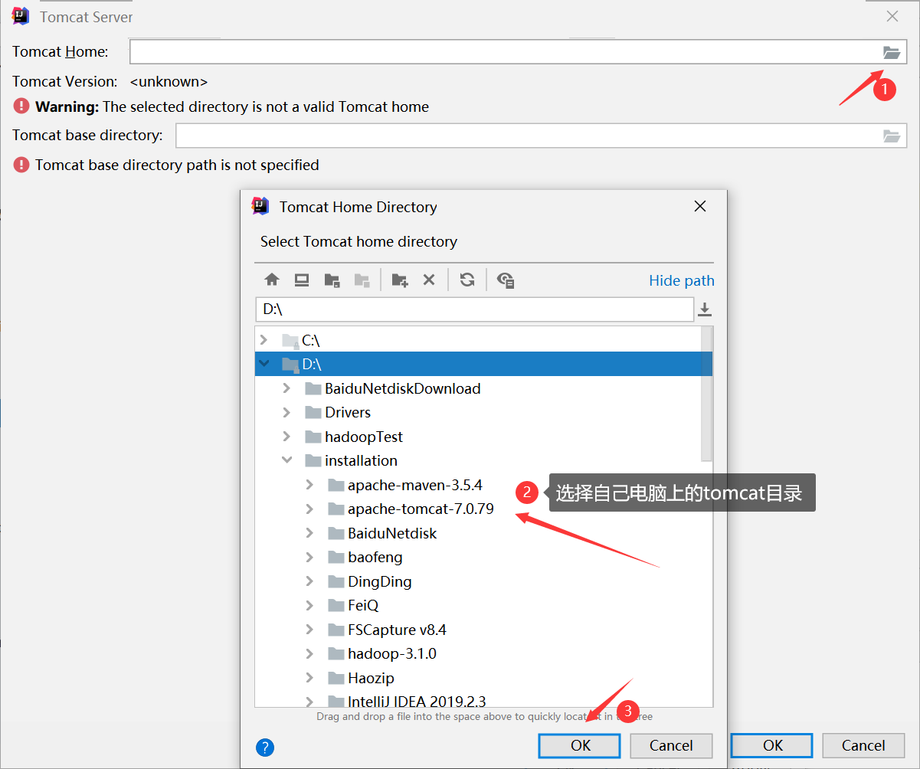
Task: Expand the Haozip folder arrow
Action: tap(309, 678)
